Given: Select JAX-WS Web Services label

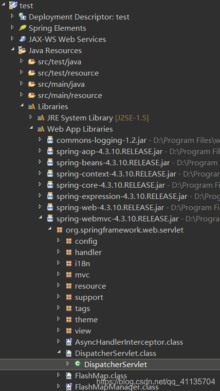Looking at the screenshot, I should (67, 39).
